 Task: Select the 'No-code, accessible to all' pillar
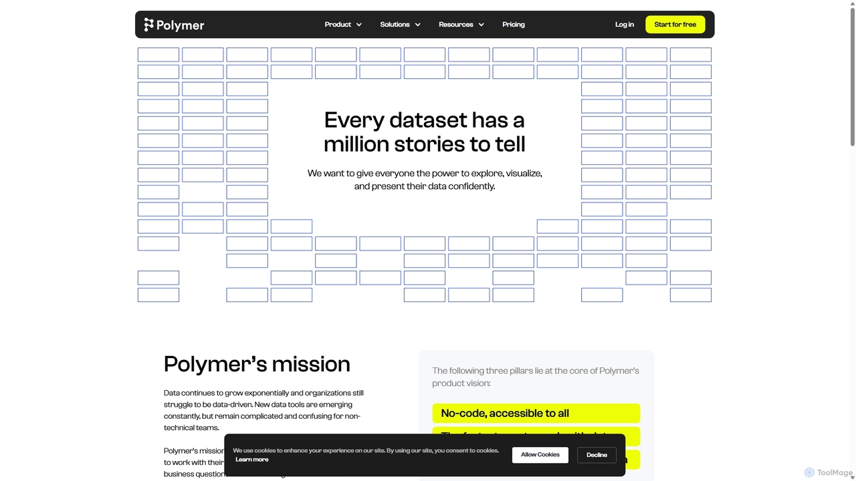pos(536,413)
